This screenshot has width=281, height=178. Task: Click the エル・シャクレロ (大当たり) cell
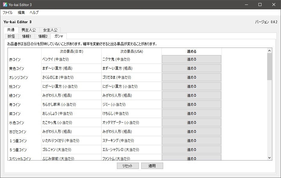tap(132, 150)
